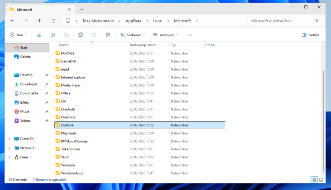Click the Neu button
331x190 pixels.
tap(18, 35)
